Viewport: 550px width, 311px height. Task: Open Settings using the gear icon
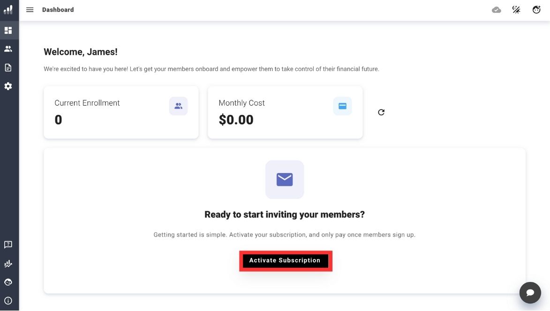(8, 86)
